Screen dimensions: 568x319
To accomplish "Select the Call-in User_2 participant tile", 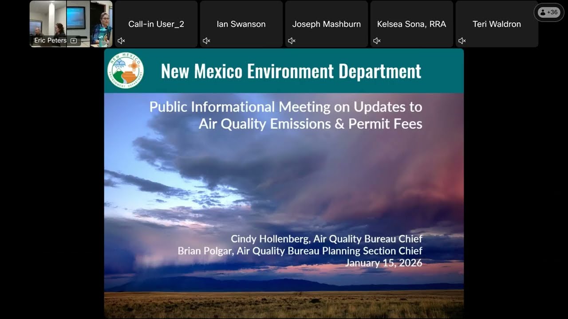I will click(x=156, y=24).
